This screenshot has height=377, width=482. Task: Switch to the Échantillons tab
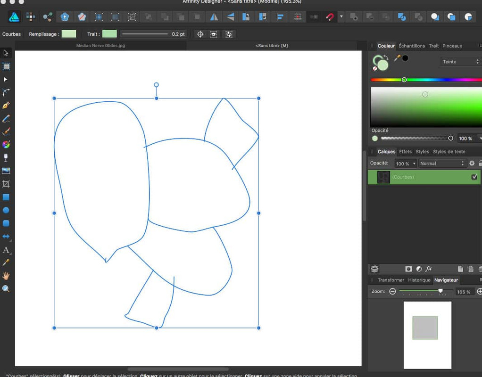pos(411,46)
